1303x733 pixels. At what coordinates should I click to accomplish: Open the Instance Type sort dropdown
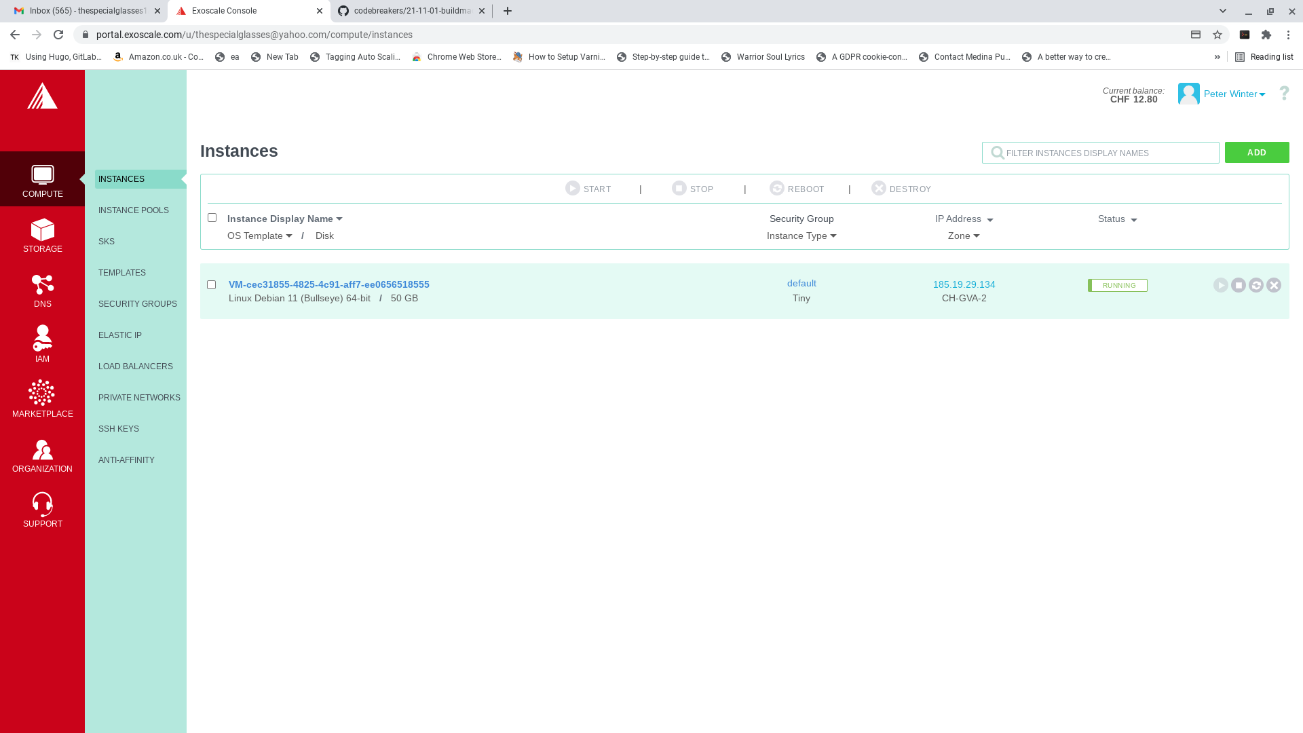801,236
